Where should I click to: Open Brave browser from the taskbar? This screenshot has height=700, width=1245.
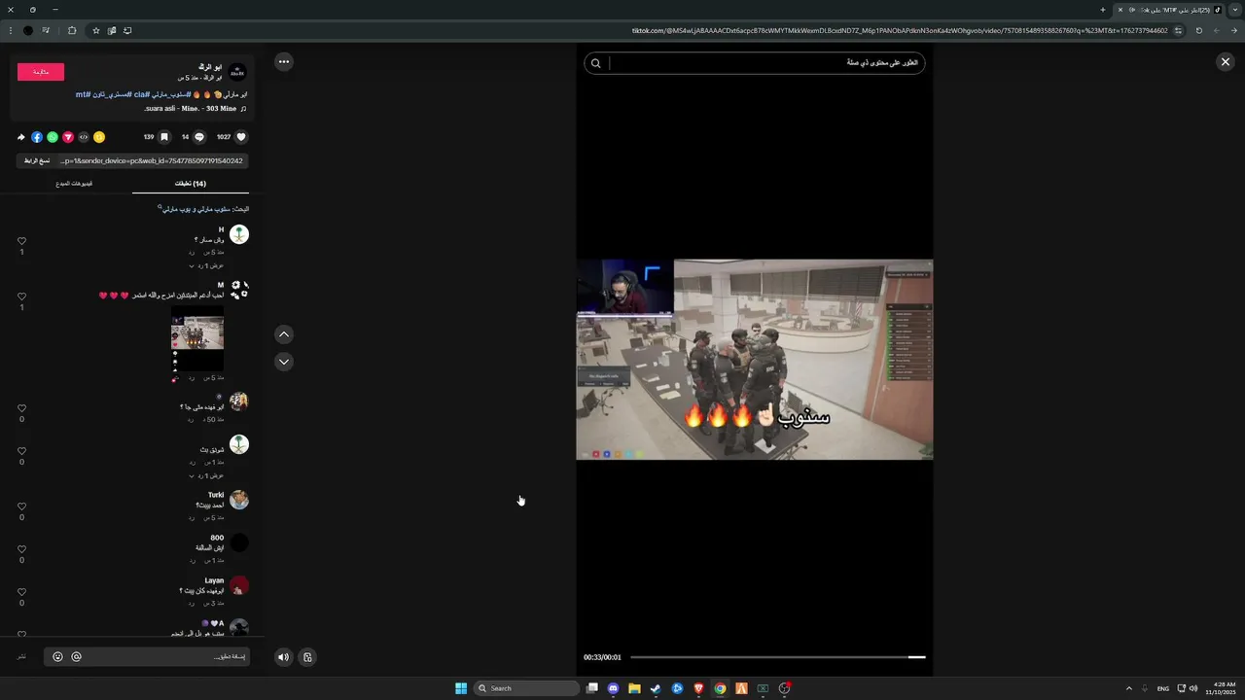[x=698, y=688]
